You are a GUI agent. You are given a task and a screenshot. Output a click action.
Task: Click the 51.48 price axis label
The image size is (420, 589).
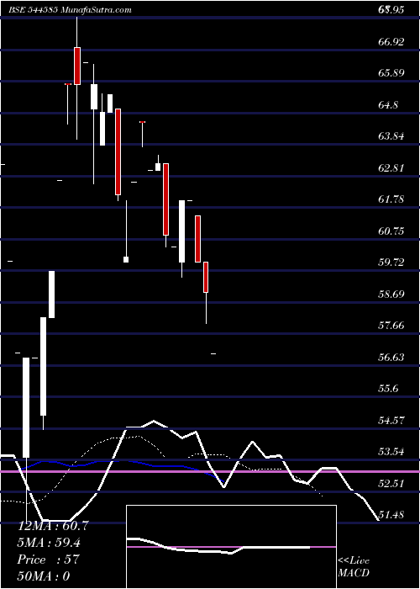(x=391, y=515)
